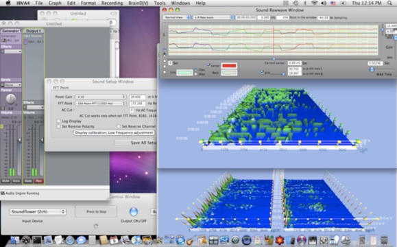Expand the FFT Point dropdown
The height and width of the screenshot is (247, 397).
pos(101,104)
